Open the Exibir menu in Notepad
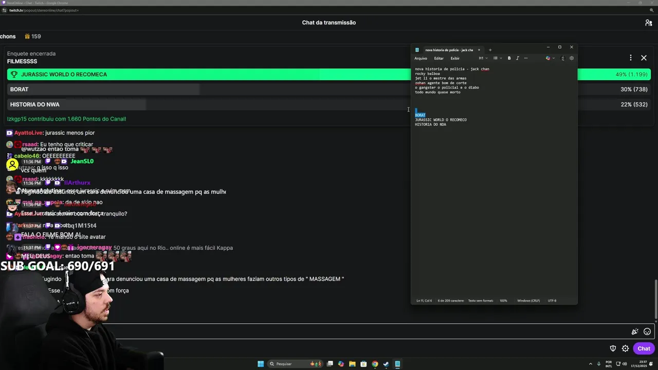Image resolution: width=658 pixels, height=370 pixels. [x=455, y=58]
